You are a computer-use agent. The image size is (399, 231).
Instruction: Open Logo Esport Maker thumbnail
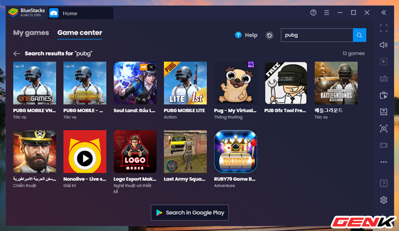click(x=135, y=152)
